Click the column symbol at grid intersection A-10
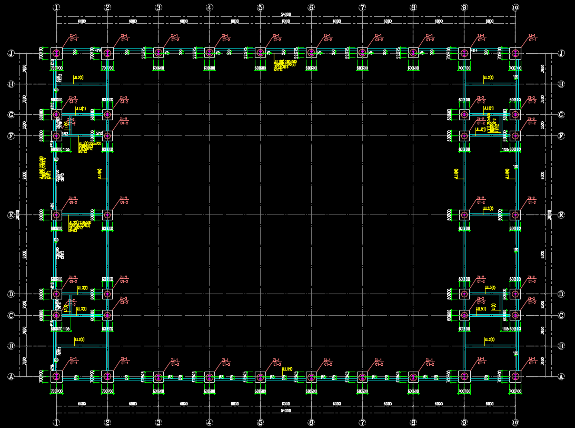This screenshot has height=428, width=575. (515, 376)
